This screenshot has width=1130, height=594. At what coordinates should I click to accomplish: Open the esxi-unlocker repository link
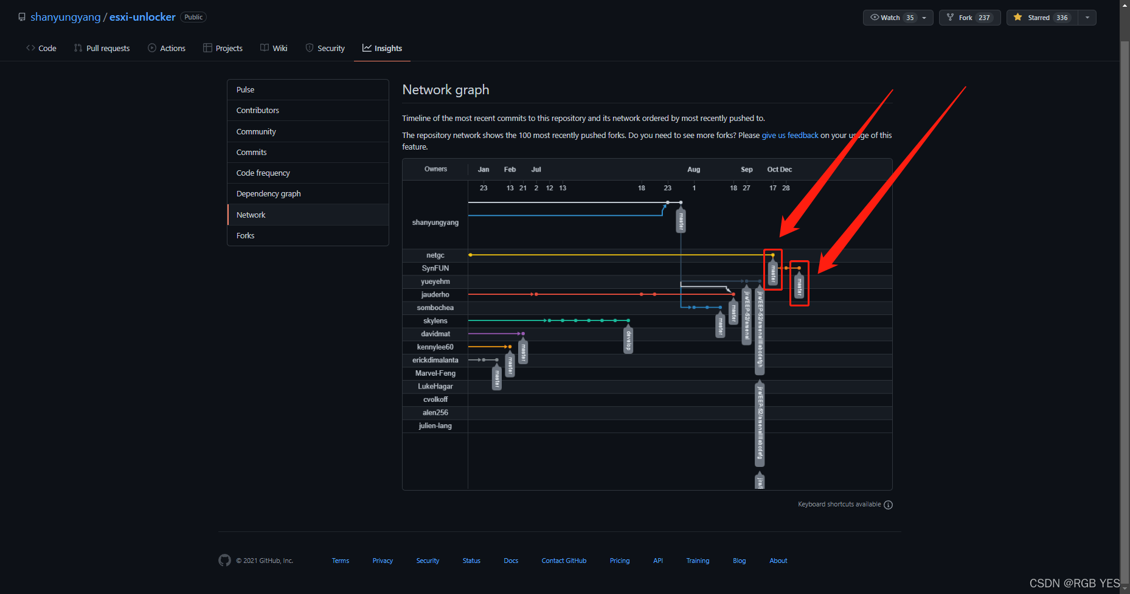[142, 17]
